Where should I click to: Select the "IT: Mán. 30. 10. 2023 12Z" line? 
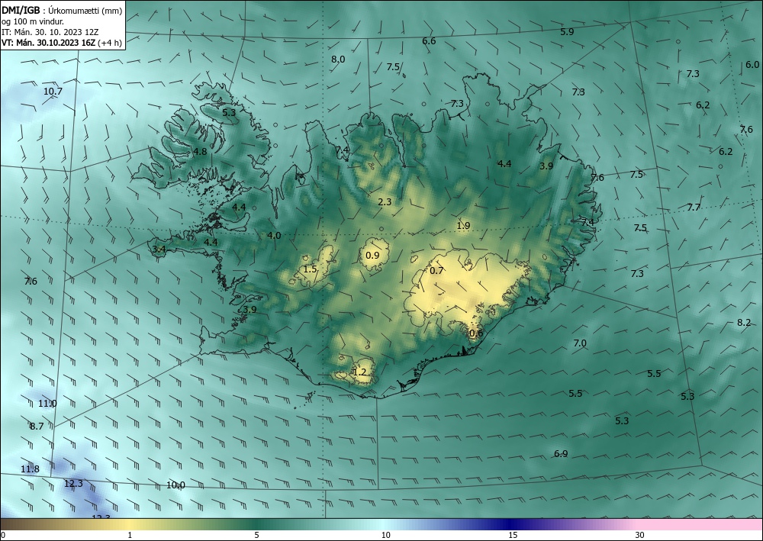[x=50, y=32]
